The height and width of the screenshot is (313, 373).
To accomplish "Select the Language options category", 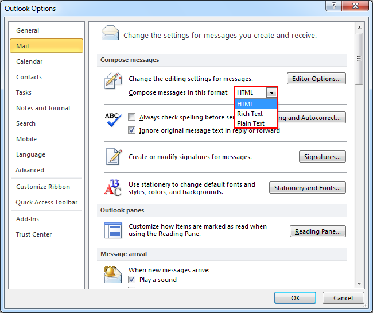I will point(46,154).
